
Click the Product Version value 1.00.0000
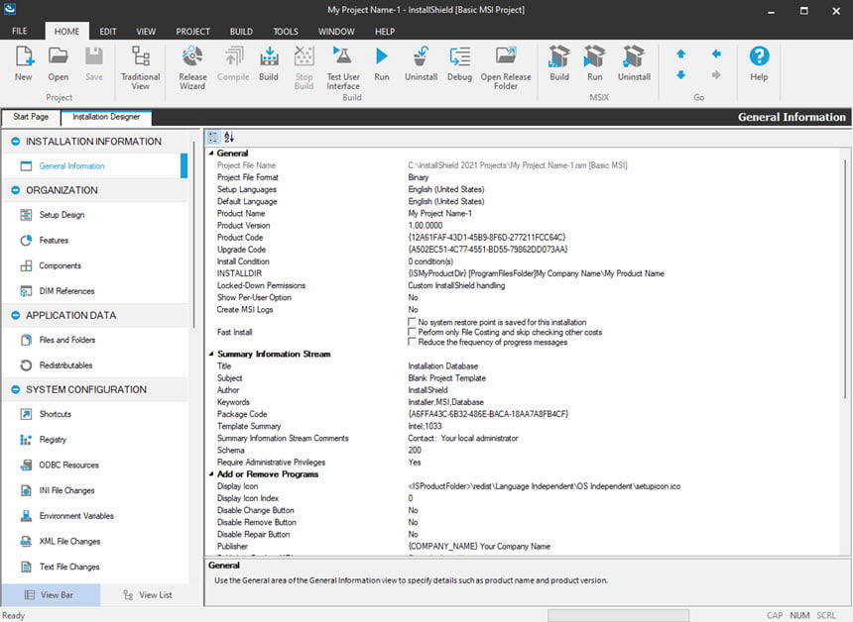click(426, 226)
